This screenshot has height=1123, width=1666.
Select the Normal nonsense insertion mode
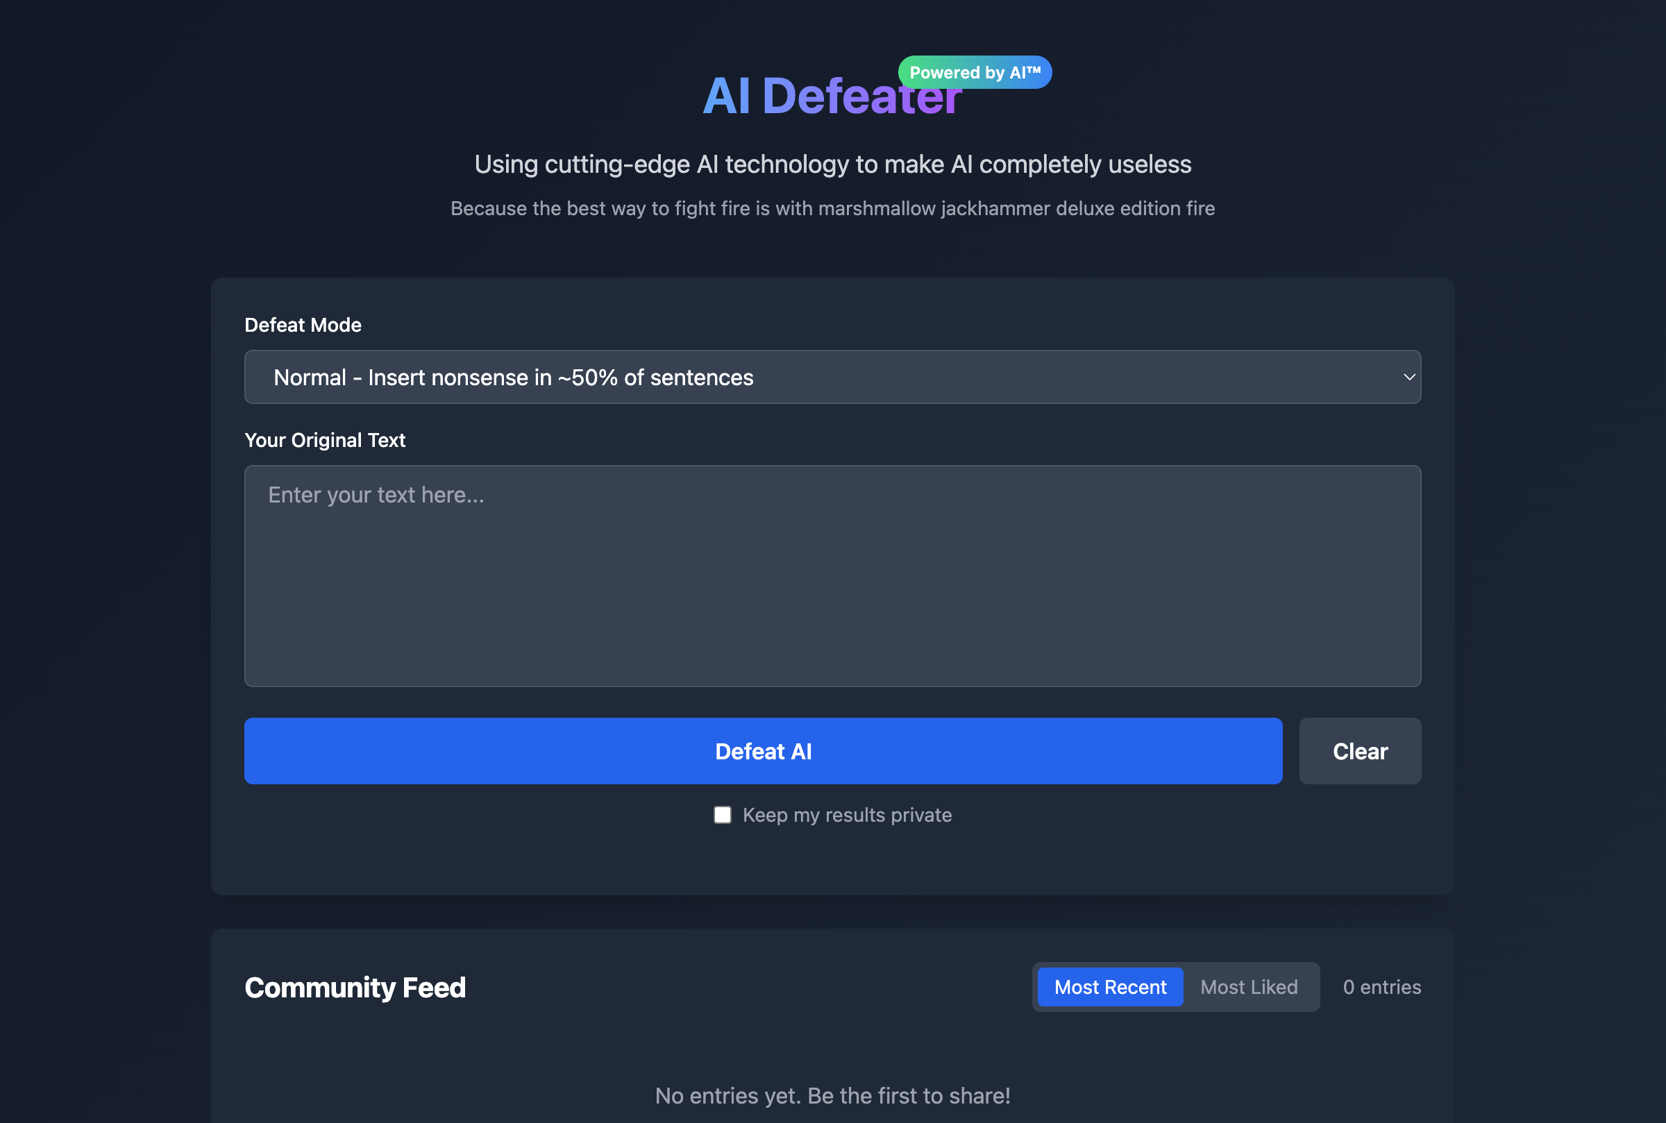tap(513, 377)
